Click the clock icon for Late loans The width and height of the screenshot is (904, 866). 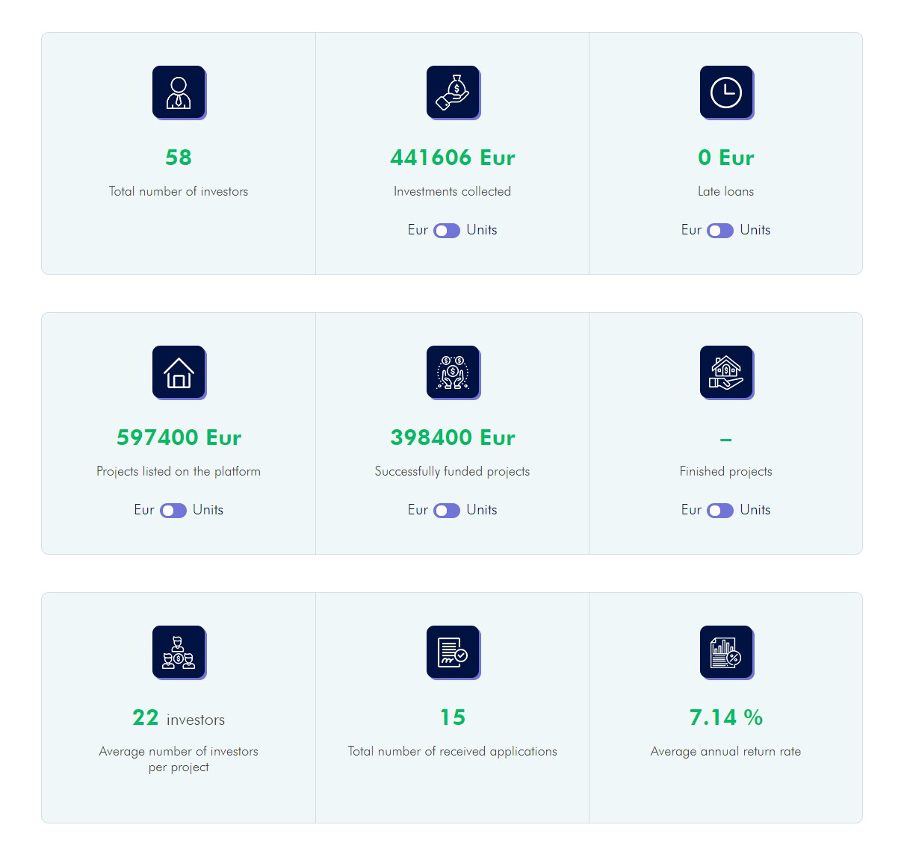click(727, 93)
